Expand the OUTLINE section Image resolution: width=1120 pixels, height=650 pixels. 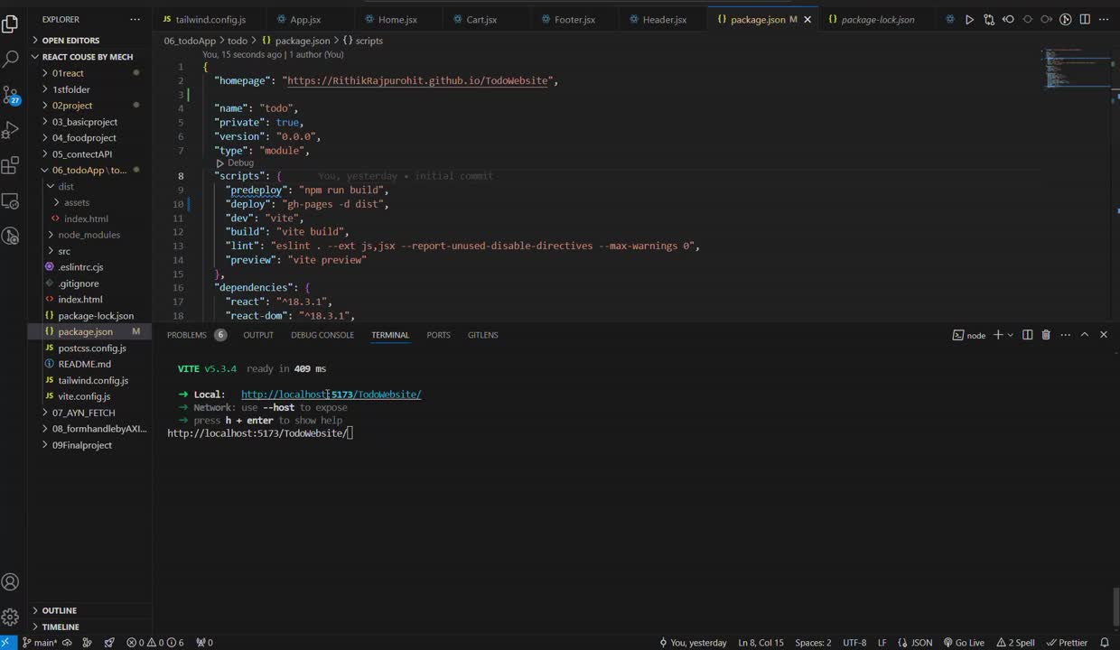click(x=60, y=610)
